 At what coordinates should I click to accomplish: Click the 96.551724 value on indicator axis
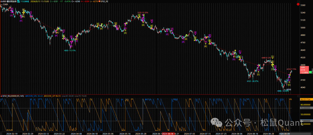[305, 99]
